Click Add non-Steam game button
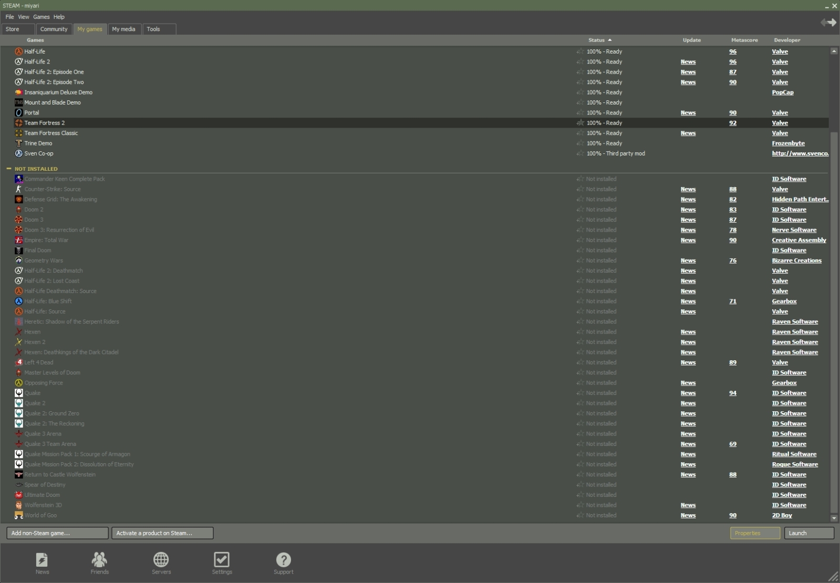The image size is (840, 583). 57,533
